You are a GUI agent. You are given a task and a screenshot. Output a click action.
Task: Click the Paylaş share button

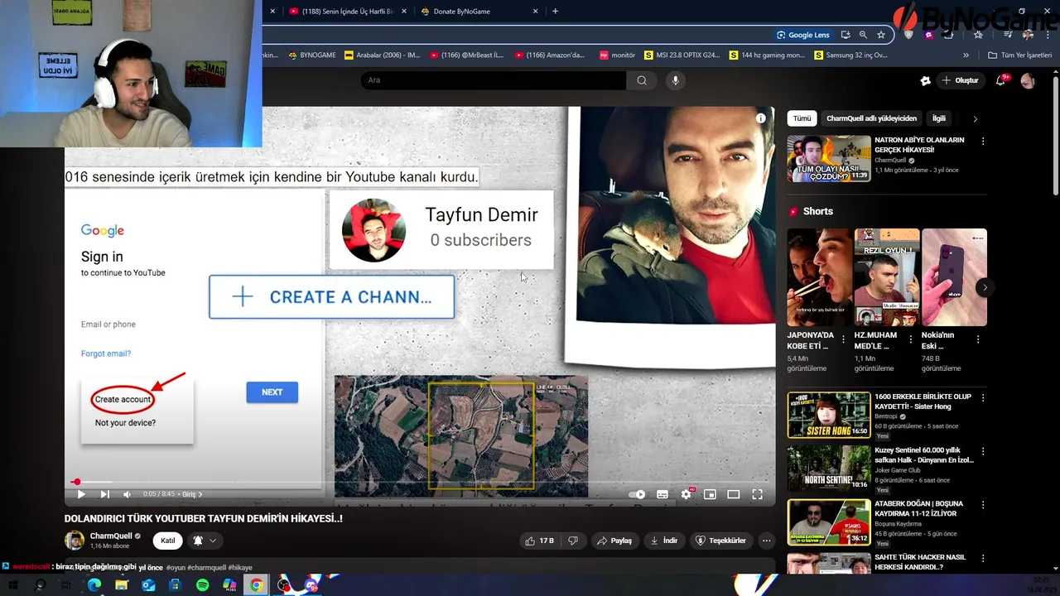[614, 541]
